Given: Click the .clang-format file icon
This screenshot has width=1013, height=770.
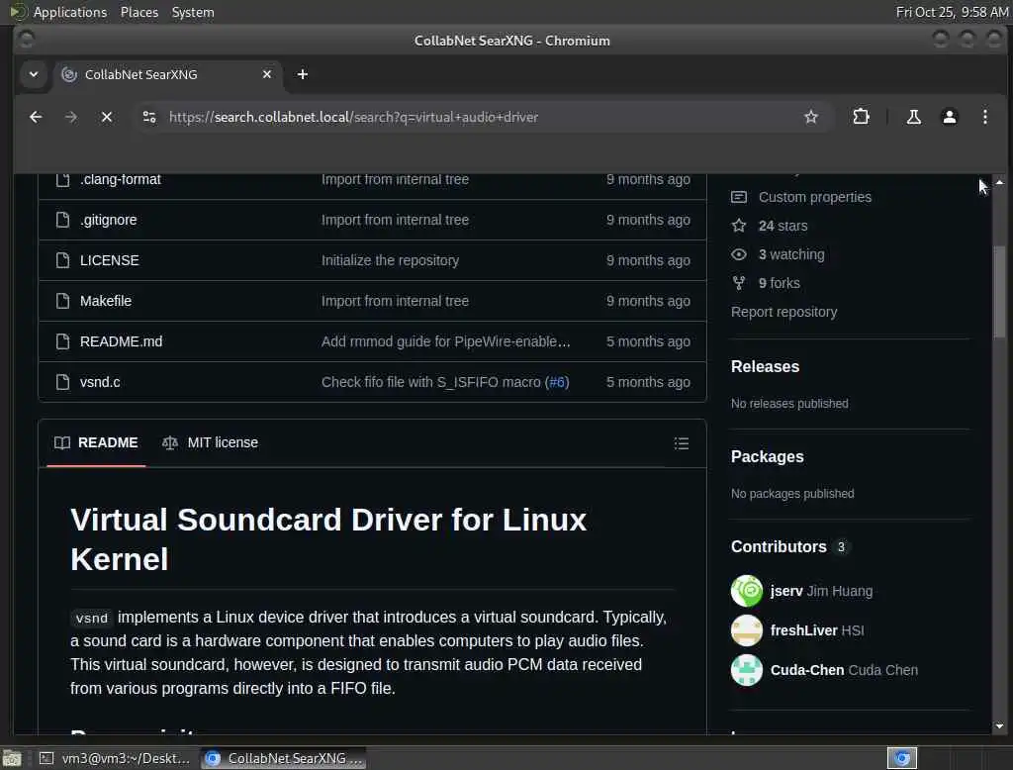Looking at the screenshot, I should point(62,180).
